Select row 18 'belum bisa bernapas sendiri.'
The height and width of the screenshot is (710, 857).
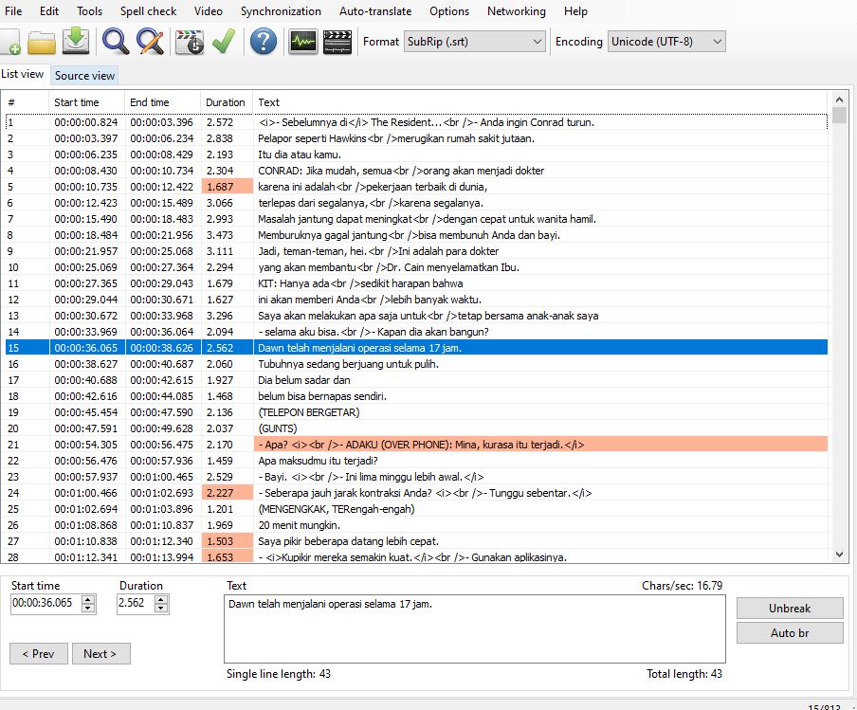coord(416,396)
